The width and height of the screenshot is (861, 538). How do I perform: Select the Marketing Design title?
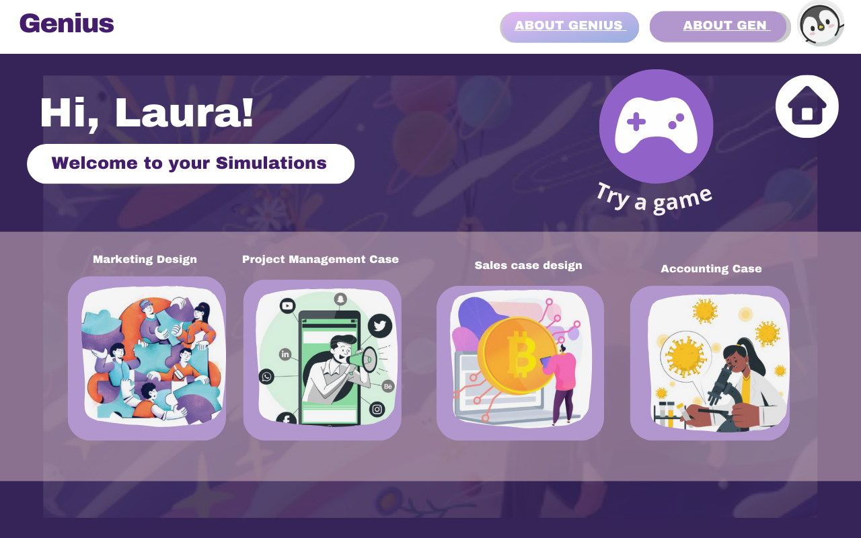pyautogui.click(x=145, y=260)
